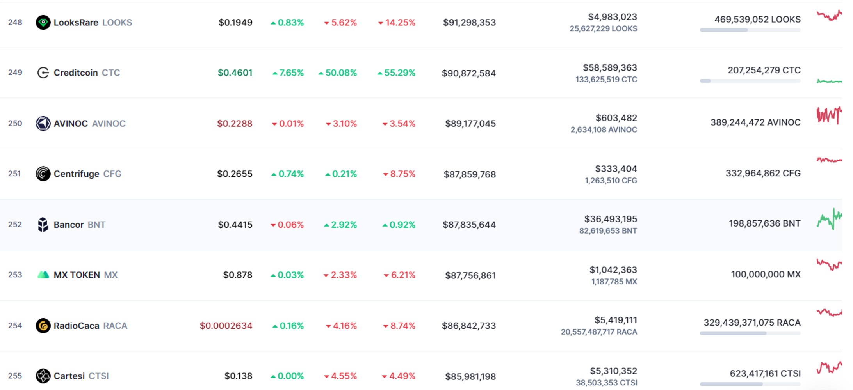The width and height of the screenshot is (853, 390).
Task: Click the MX TOKEN supply 100,000,000 MX
Action: coord(766,274)
